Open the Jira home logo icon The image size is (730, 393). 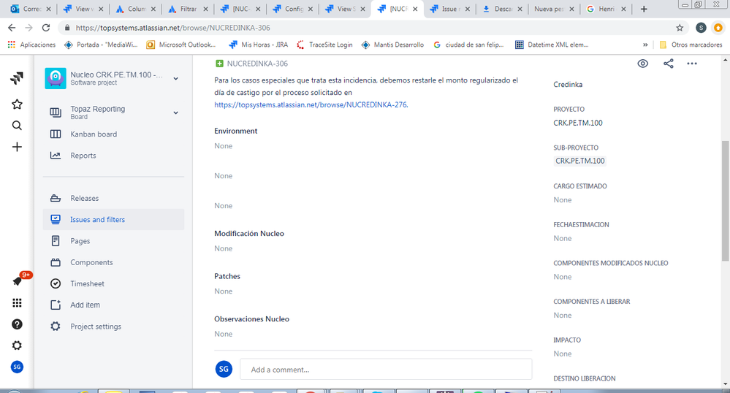(x=17, y=78)
